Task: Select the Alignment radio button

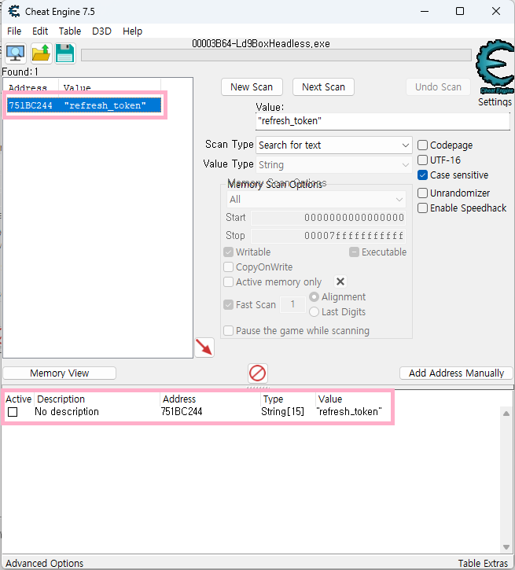Action: pyautogui.click(x=314, y=296)
